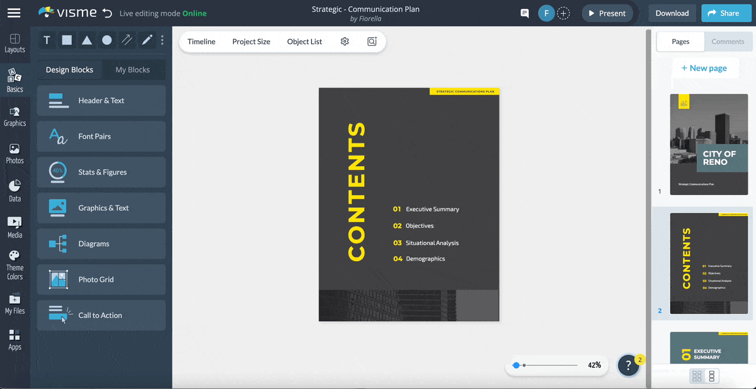The image size is (756, 389).
Task: Select the triangle shape tool
Action: point(87,40)
